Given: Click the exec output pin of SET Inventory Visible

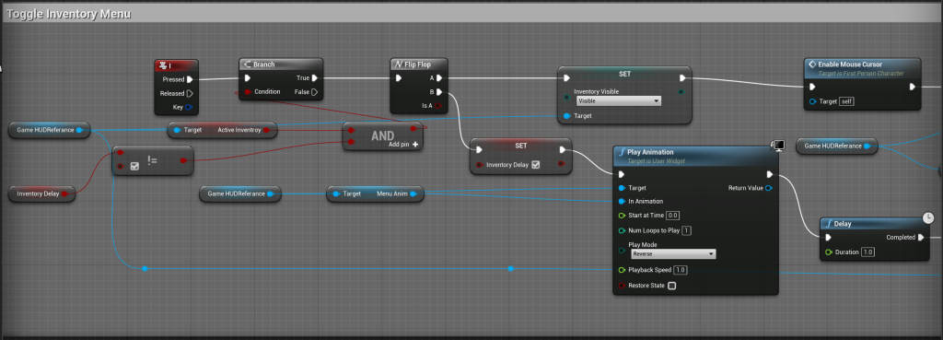Looking at the screenshot, I should click(x=682, y=77).
